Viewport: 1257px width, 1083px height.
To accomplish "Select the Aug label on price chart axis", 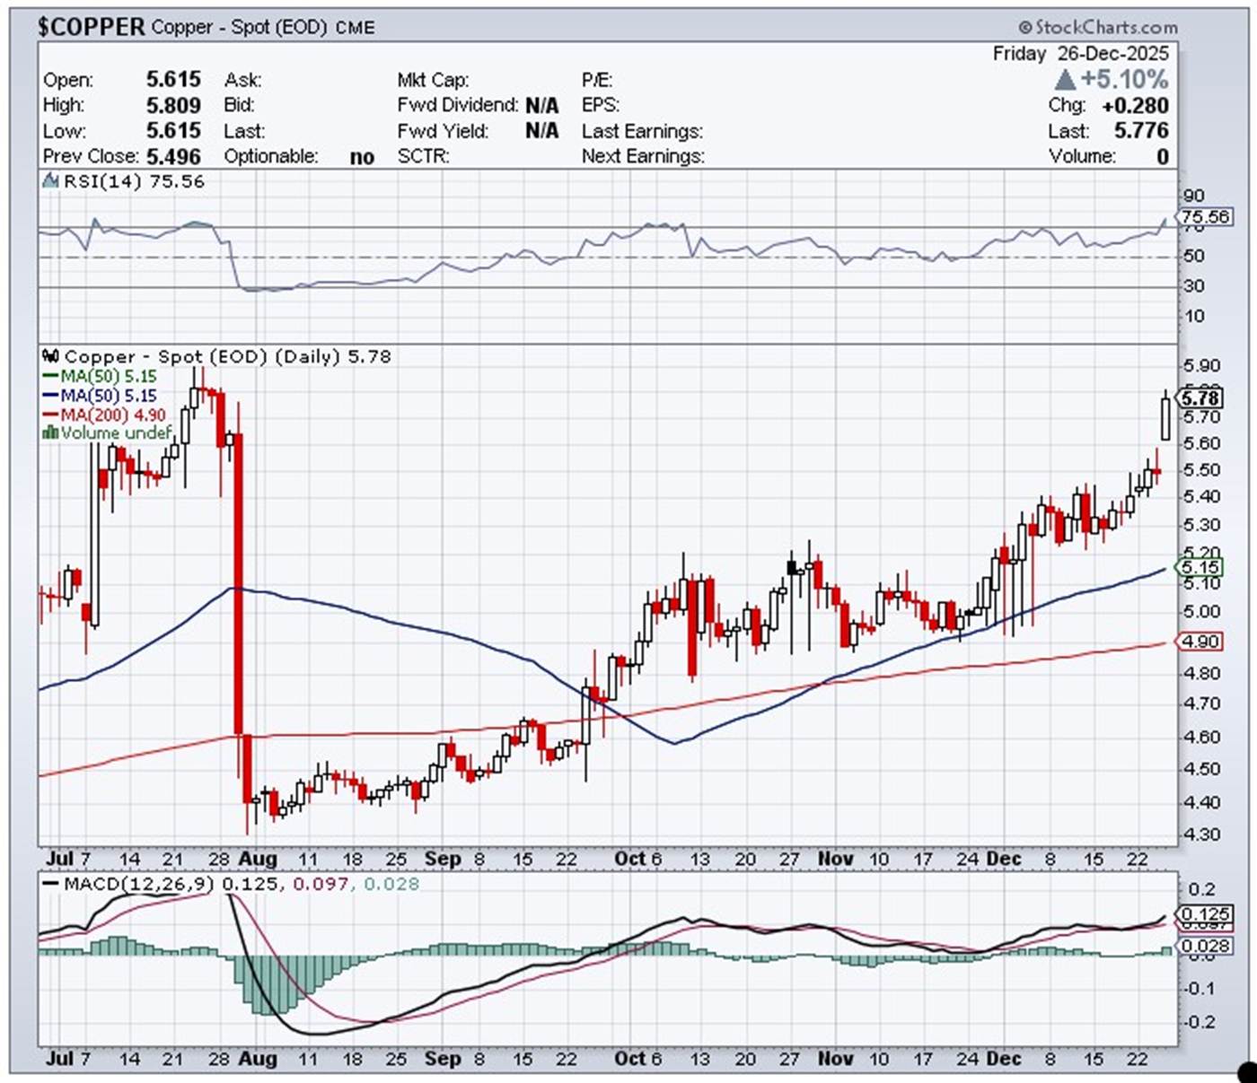I will [x=258, y=859].
